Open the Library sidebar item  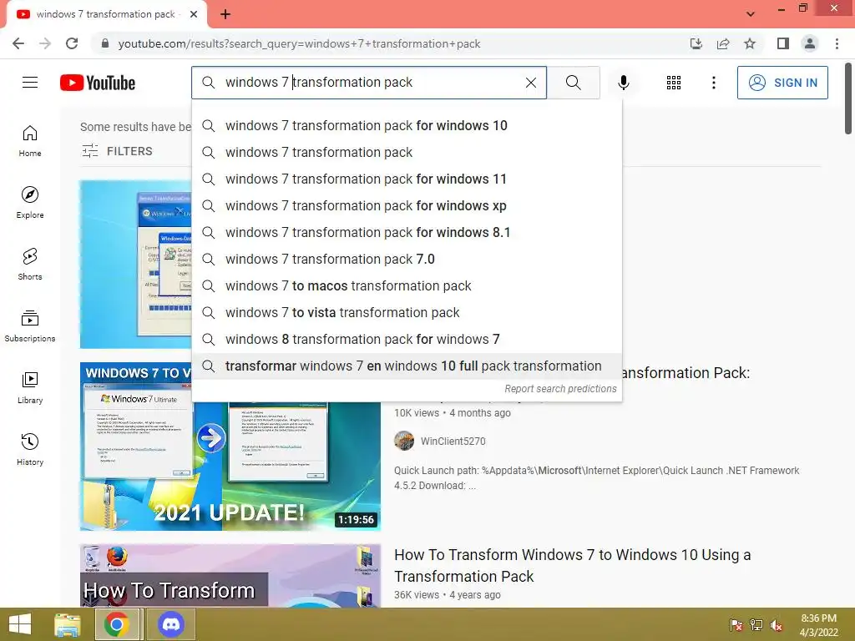point(30,387)
